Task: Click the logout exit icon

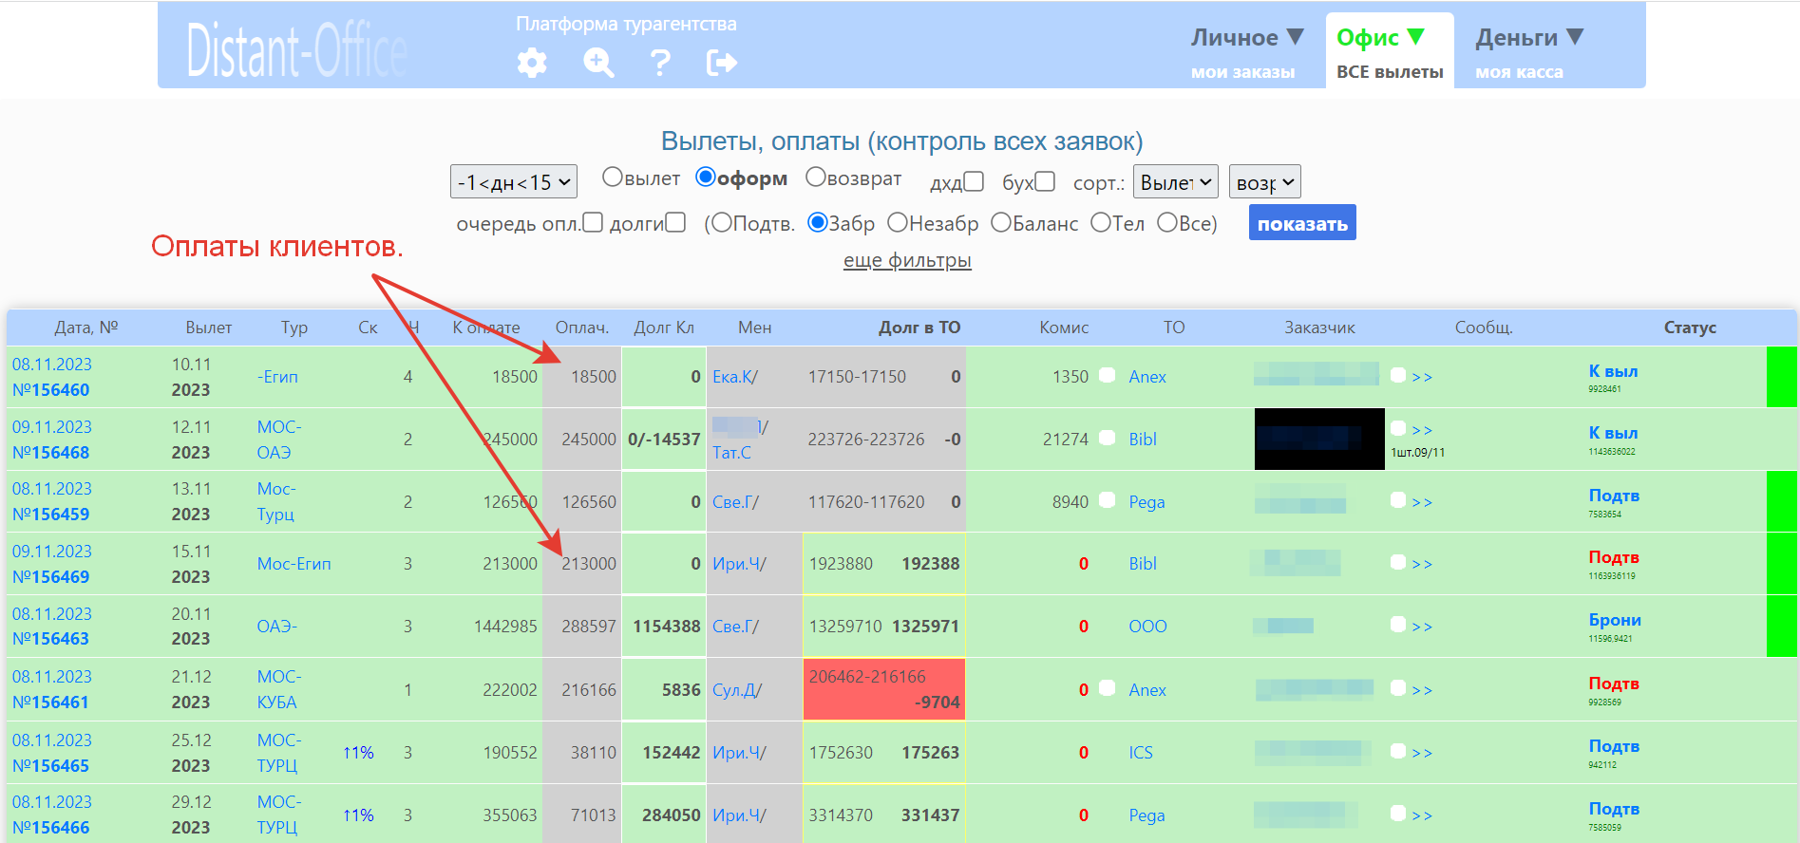Action: point(722,63)
